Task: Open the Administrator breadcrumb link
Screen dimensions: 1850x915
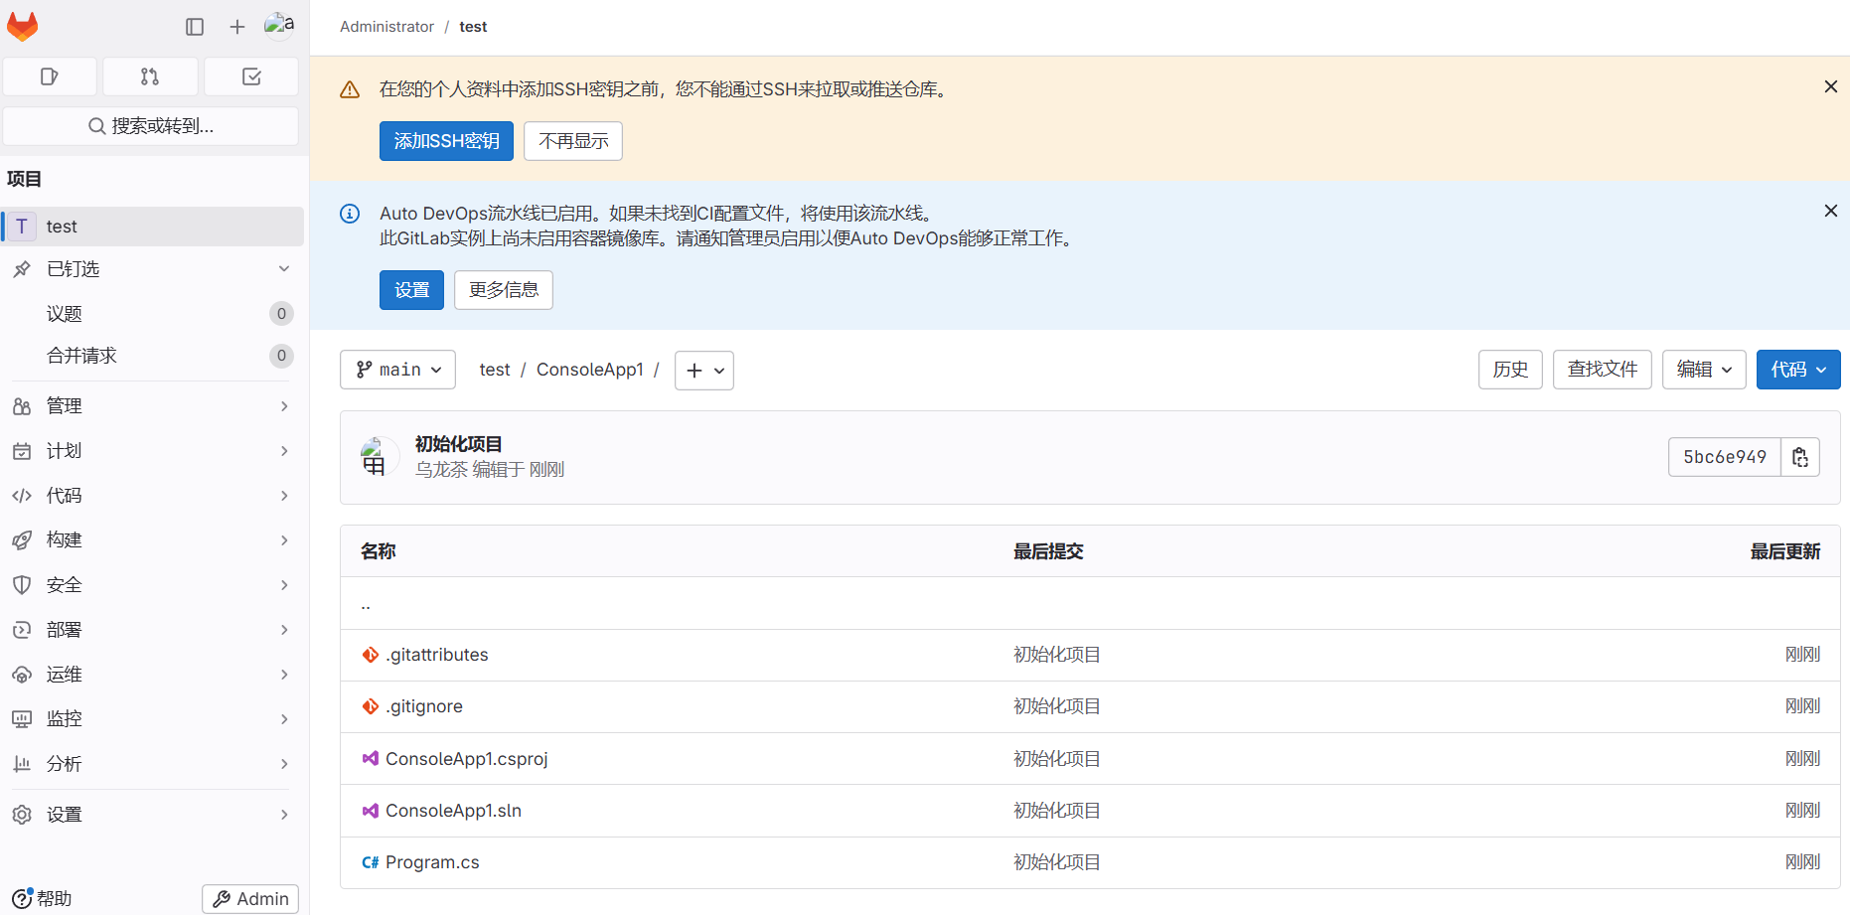Action: tap(386, 27)
